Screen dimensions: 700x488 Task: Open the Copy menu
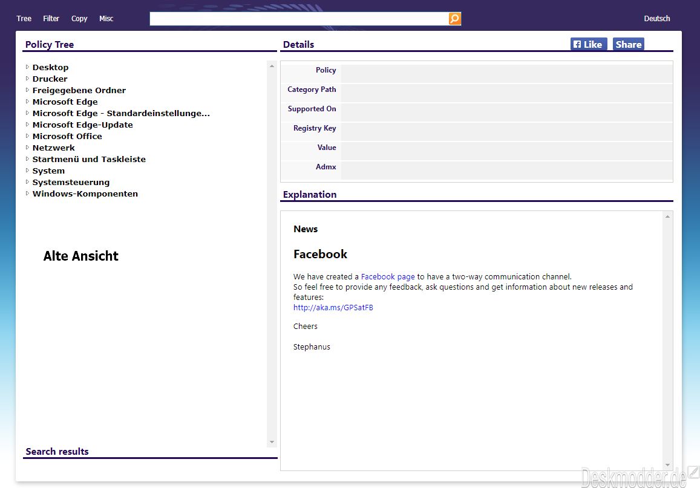[79, 19]
